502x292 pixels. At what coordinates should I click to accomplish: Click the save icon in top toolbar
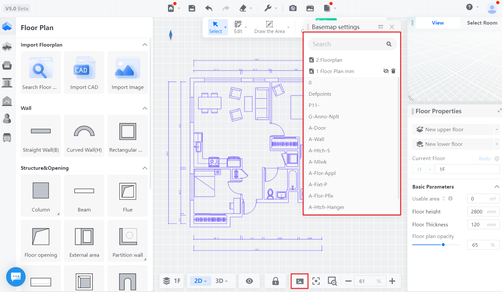pyautogui.click(x=192, y=8)
